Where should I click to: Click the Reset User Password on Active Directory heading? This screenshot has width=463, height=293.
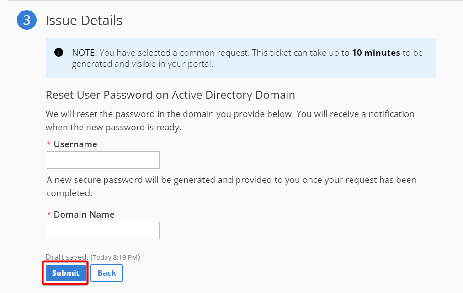coord(170,95)
